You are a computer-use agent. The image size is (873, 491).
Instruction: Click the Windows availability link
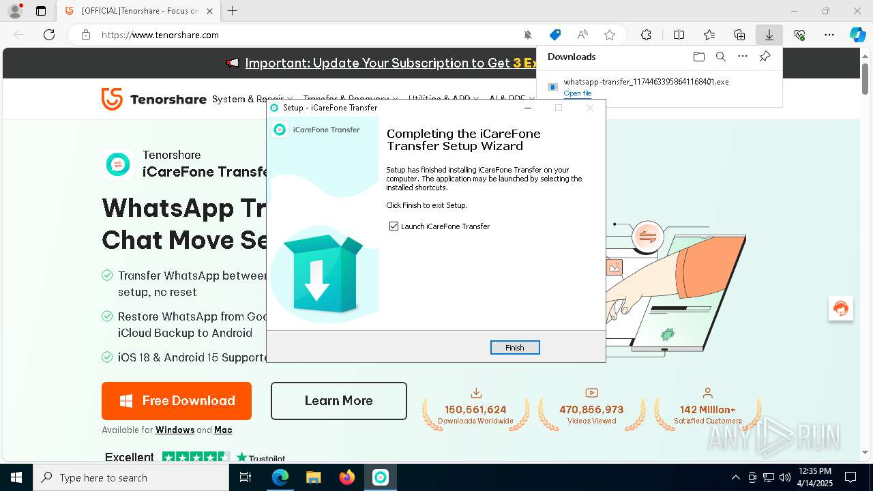pyautogui.click(x=175, y=430)
